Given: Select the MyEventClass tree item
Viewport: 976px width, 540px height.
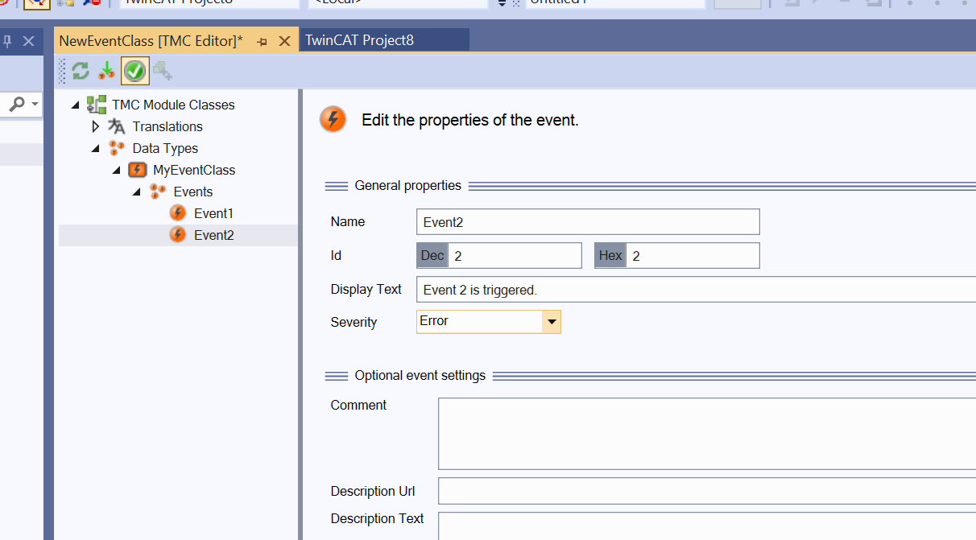Looking at the screenshot, I should [x=194, y=170].
